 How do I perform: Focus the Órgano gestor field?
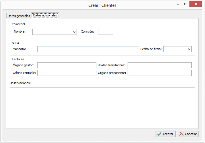pos(67,65)
